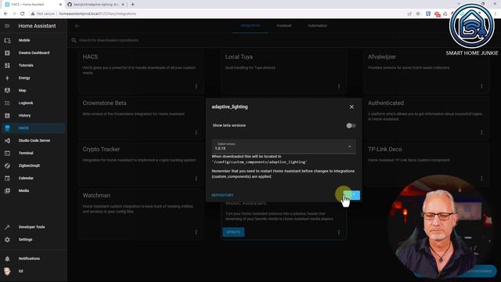Image resolution: width=501 pixels, height=282 pixels.
Task: Open the Watchman integration card
Action: pyautogui.click(x=141, y=214)
